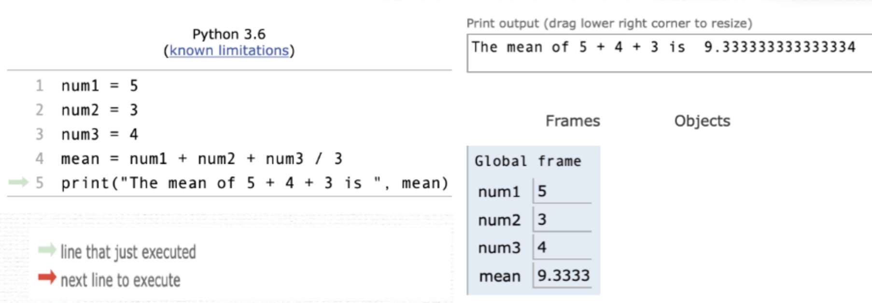Screen dimensions: 872x303
Task: Select code line 1 num1 = 5
Action: (x=99, y=86)
